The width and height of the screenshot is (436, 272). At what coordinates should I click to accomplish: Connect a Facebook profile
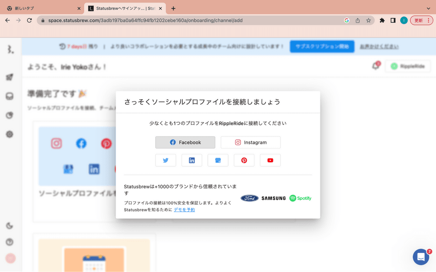185,142
